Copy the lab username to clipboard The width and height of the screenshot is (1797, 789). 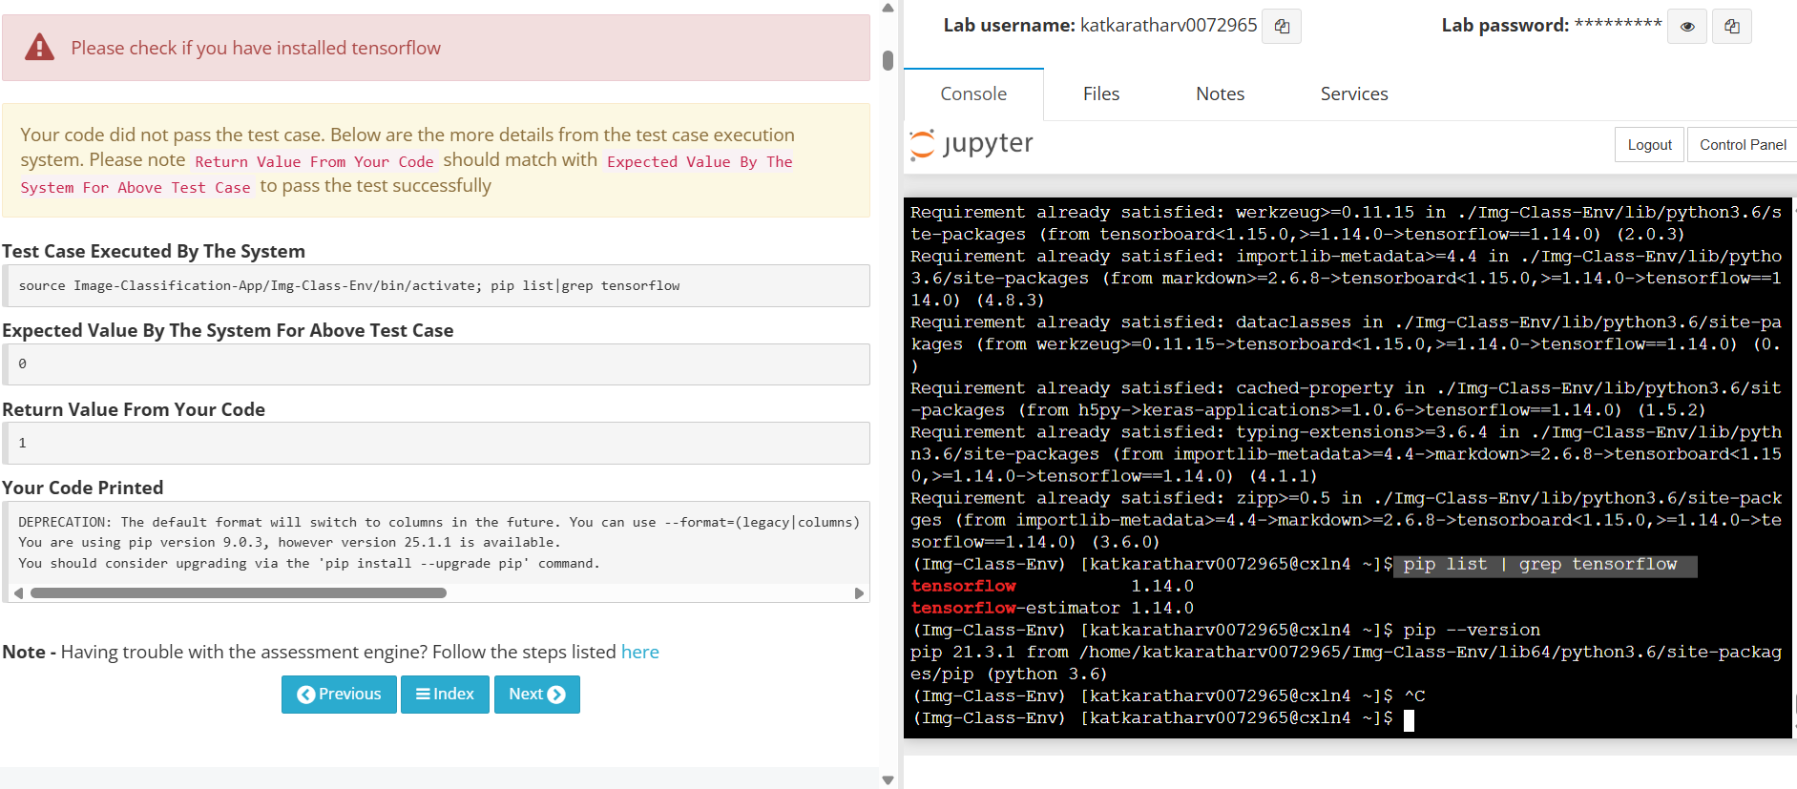(1282, 27)
